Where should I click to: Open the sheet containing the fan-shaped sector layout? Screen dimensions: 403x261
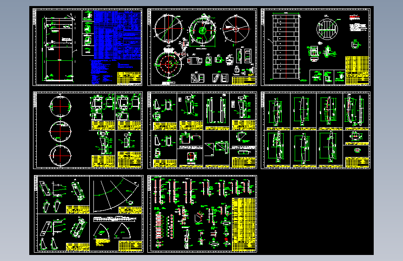89,214
